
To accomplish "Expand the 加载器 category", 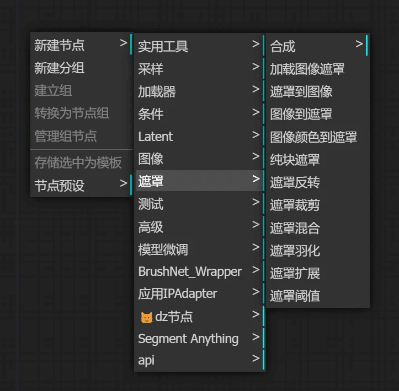I will (200, 91).
